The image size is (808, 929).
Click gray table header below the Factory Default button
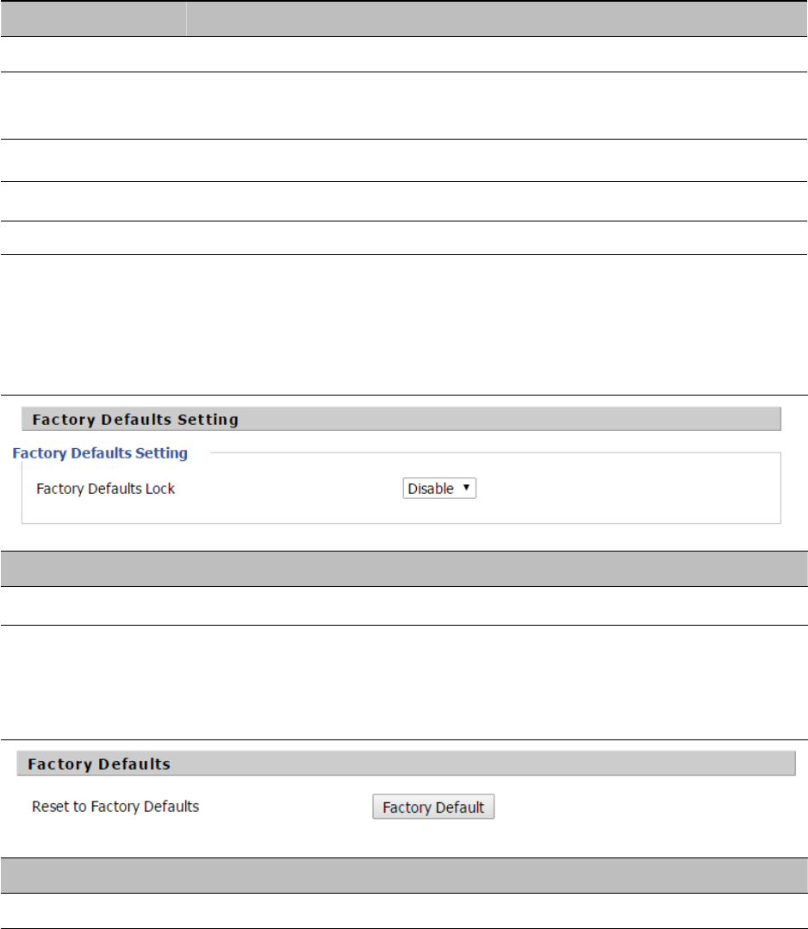(x=404, y=875)
